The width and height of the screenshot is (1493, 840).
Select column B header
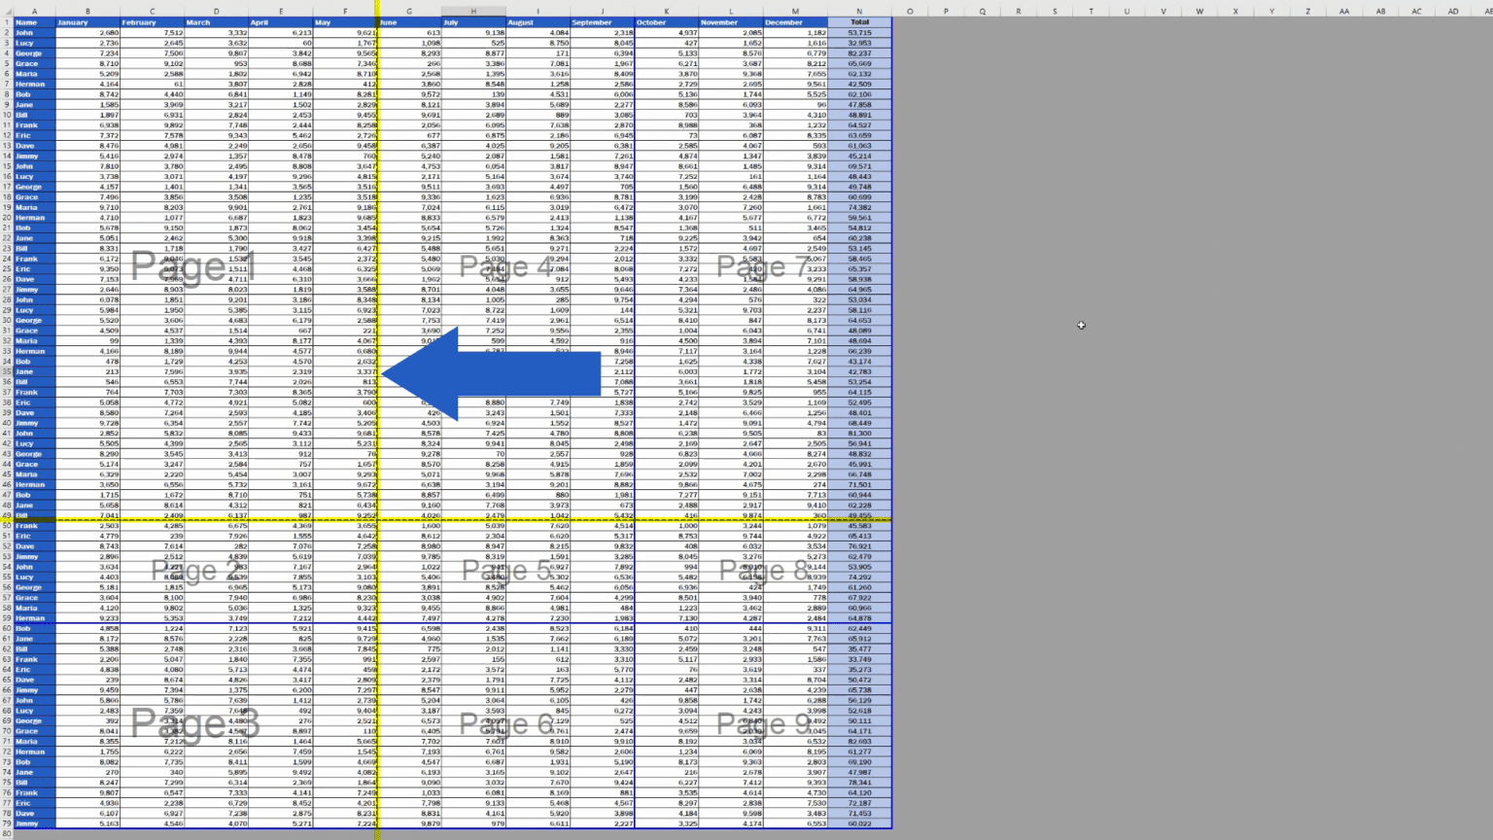pos(87,12)
